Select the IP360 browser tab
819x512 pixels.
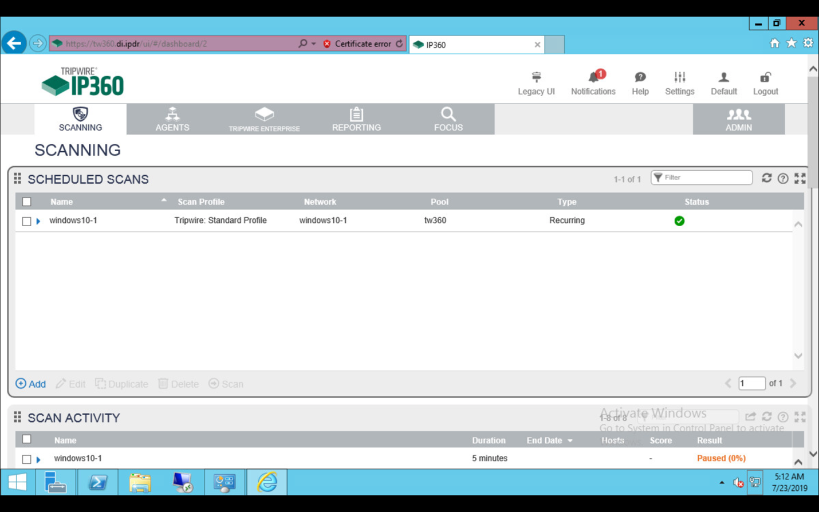tap(477, 45)
